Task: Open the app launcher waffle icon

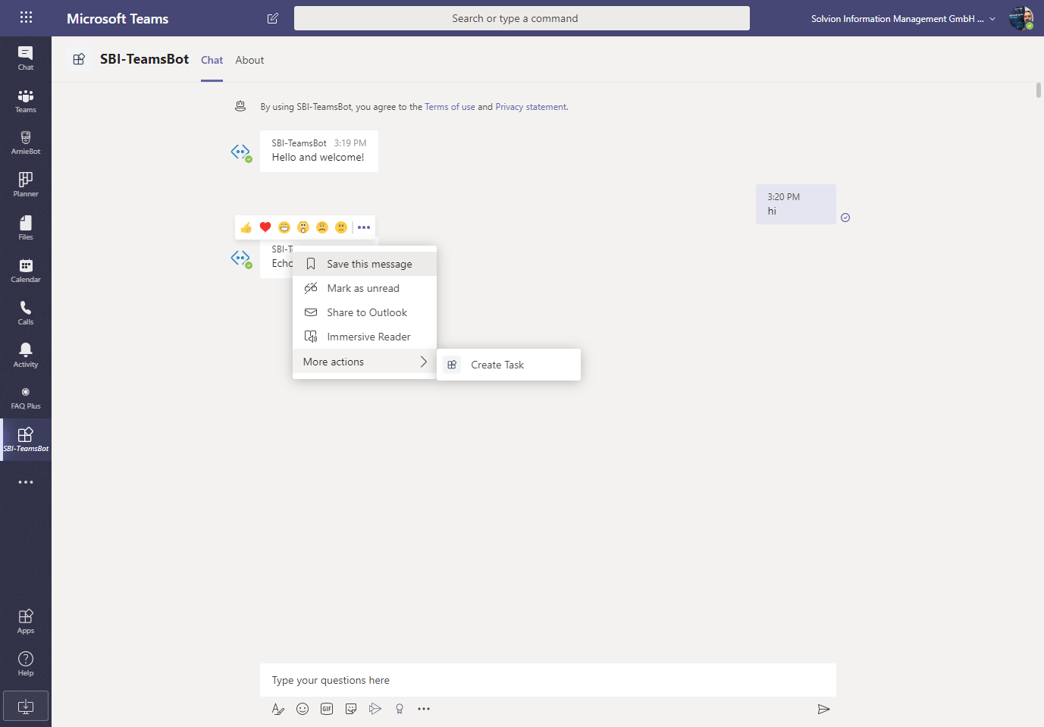Action: click(x=26, y=17)
